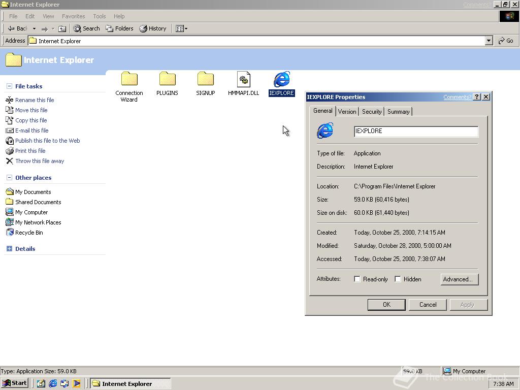This screenshot has width=520, height=390.
Task: Enable the Hidden checkbox
Action: pyautogui.click(x=398, y=279)
